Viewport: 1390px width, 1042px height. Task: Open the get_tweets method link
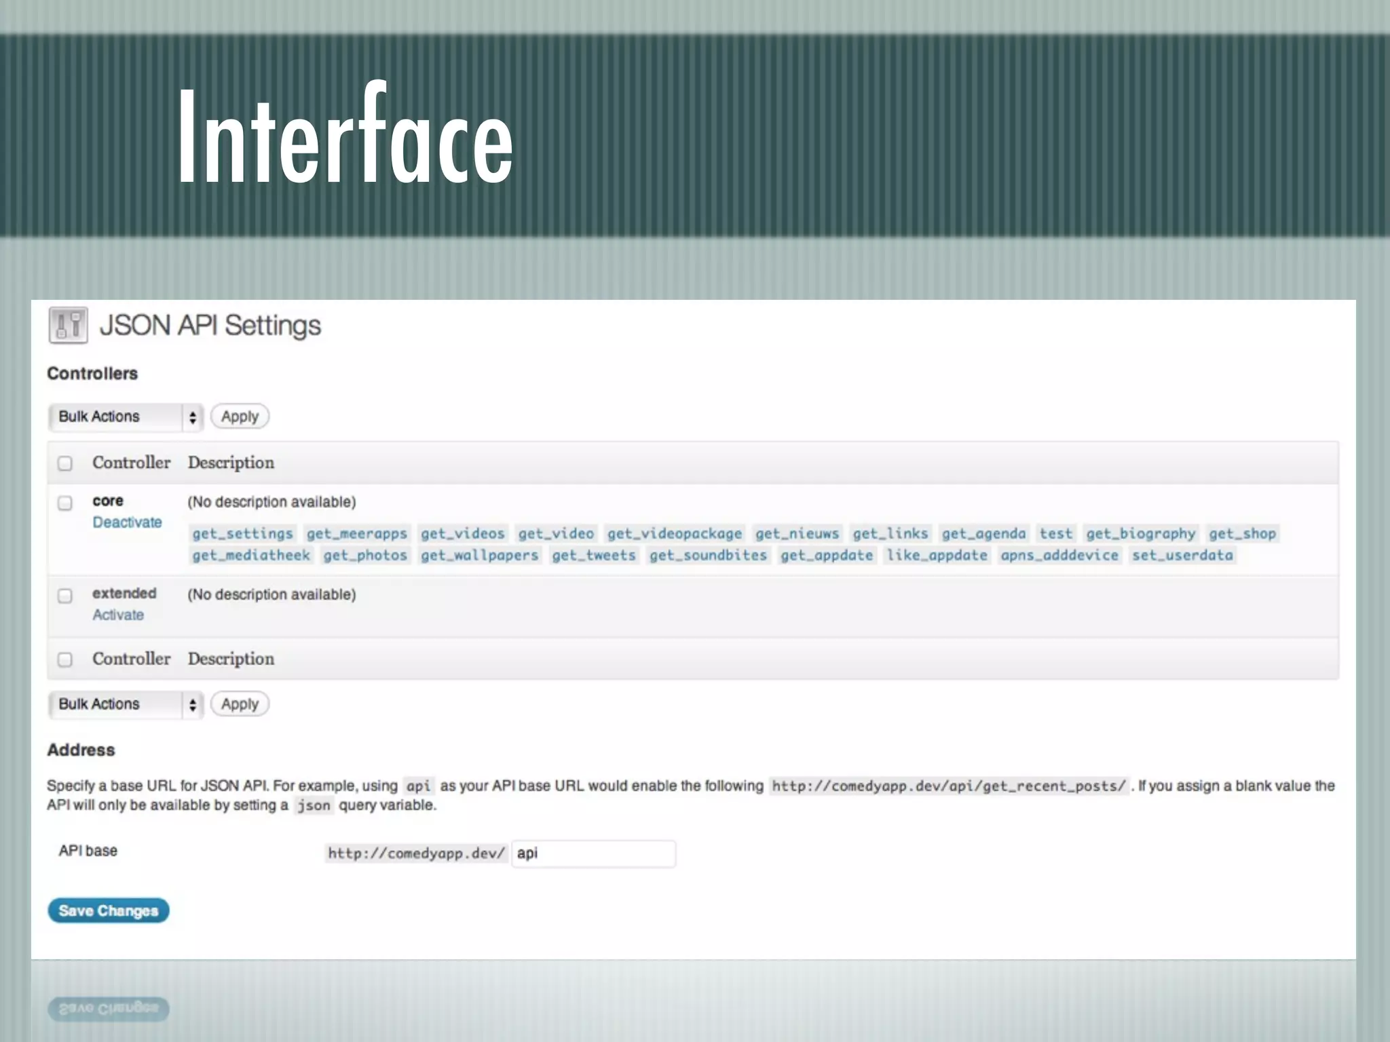(x=594, y=556)
